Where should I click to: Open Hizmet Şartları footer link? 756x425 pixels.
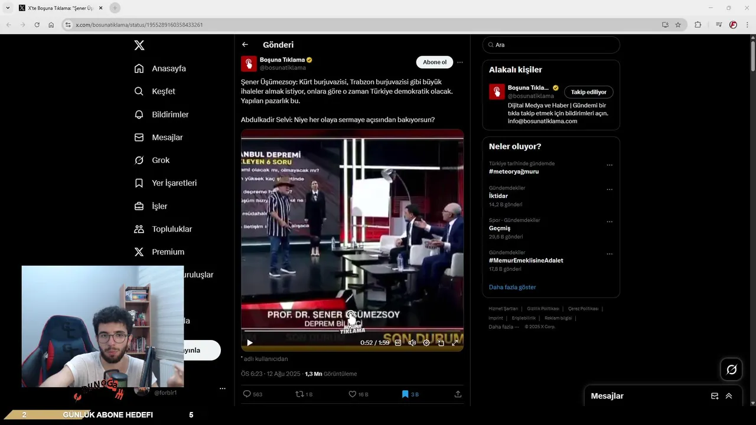pos(503,309)
